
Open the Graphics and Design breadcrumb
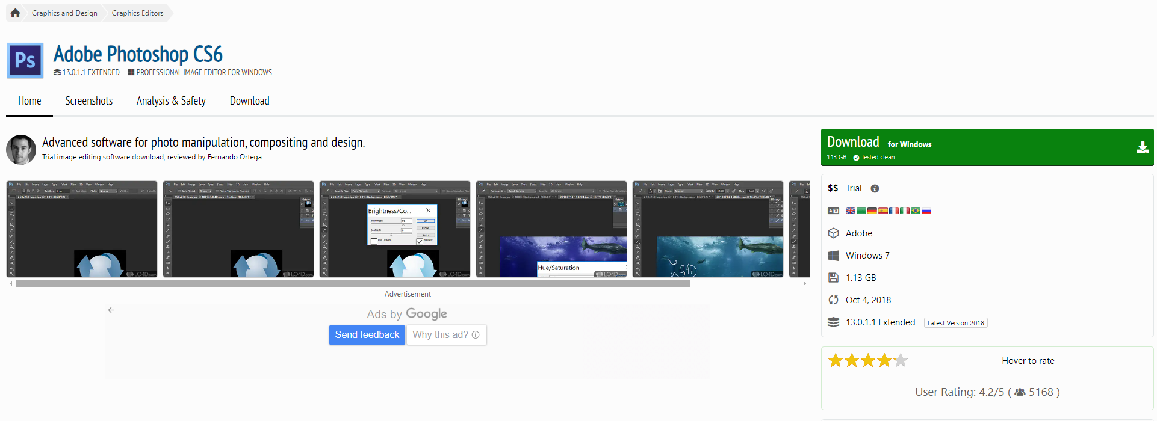pos(64,13)
